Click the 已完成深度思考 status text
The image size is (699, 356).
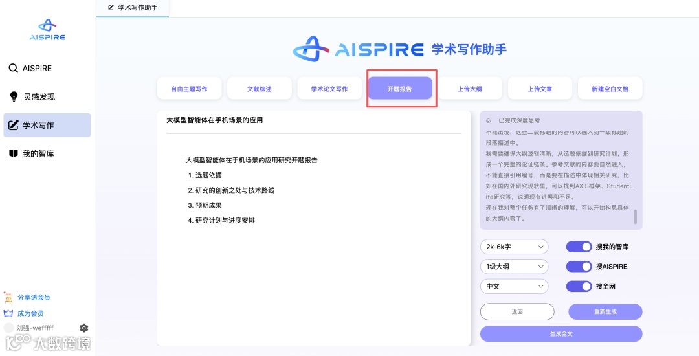coord(519,121)
